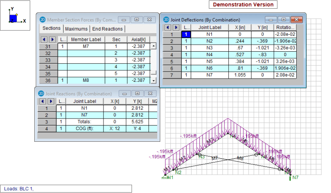
Task: Maximize the Joint Reactions window
Action: pyautogui.click(x=137, y=93)
